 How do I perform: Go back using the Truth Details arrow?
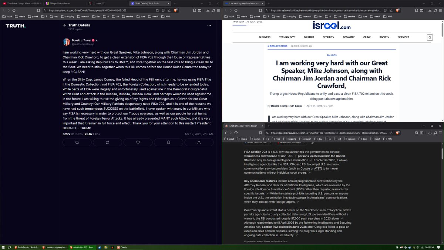[x=65, y=25]
